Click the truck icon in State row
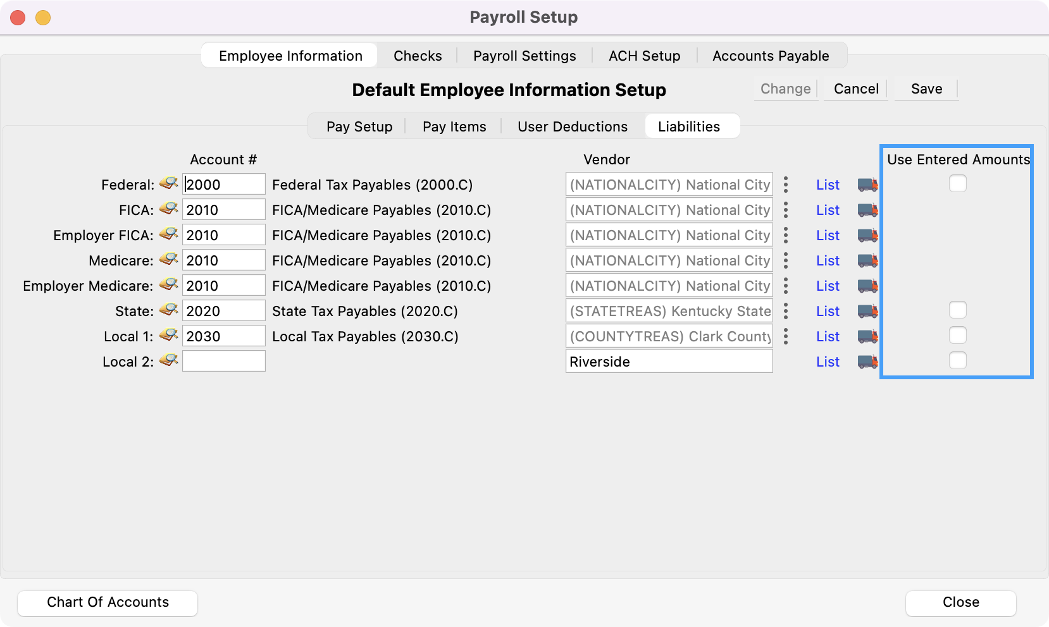This screenshot has width=1049, height=627. 867,311
